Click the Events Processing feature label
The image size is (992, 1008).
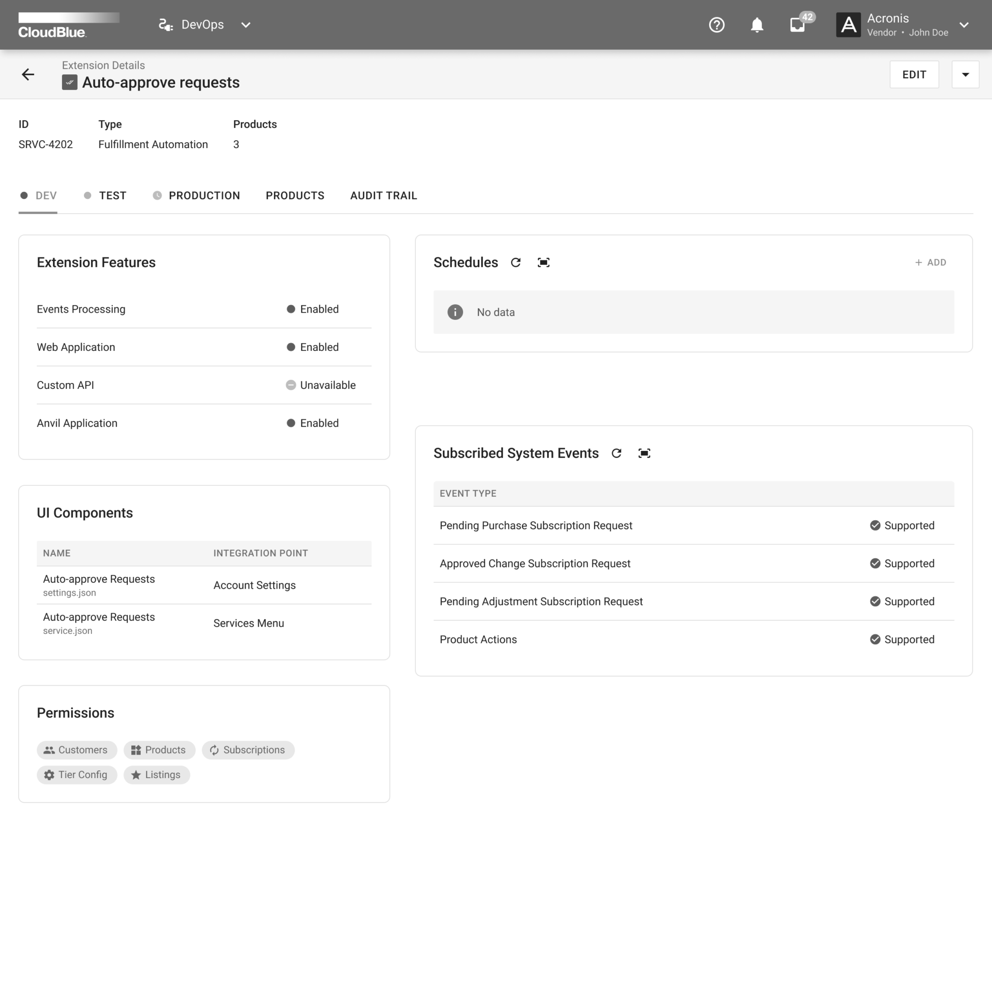coord(81,309)
